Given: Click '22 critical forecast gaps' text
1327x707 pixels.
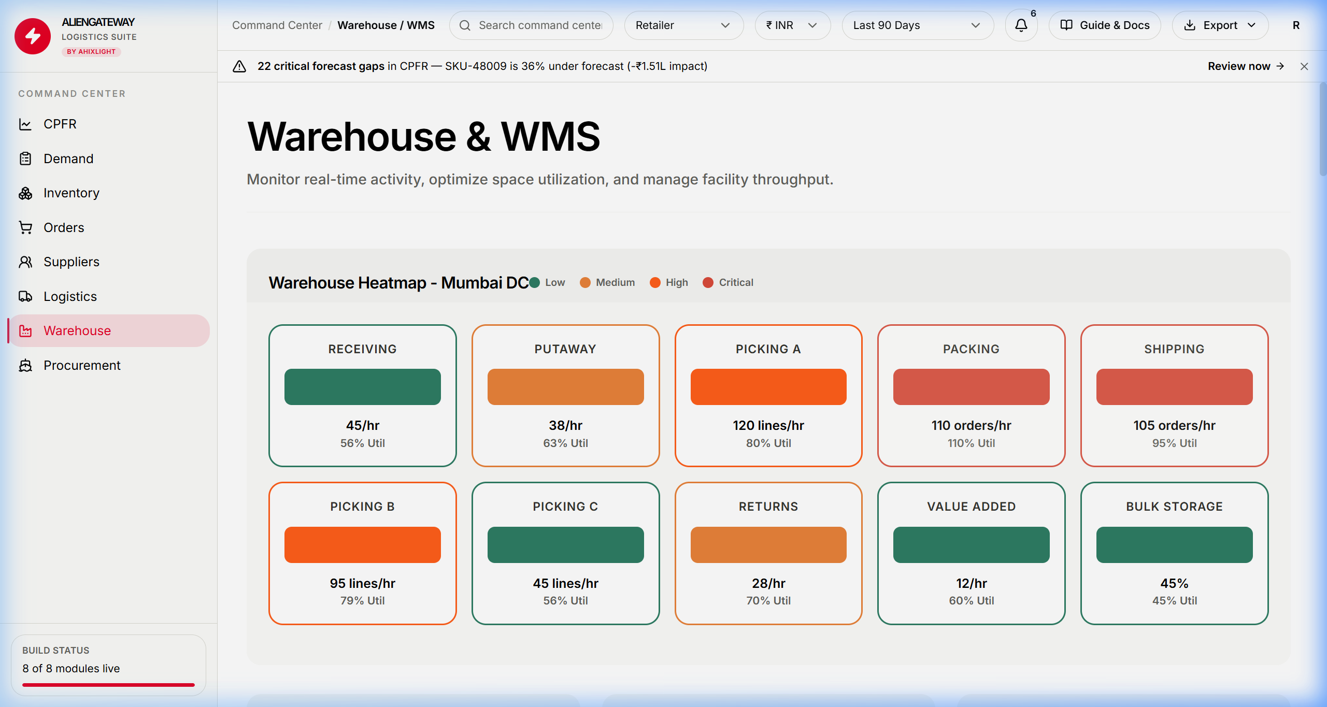Looking at the screenshot, I should tap(321, 66).
